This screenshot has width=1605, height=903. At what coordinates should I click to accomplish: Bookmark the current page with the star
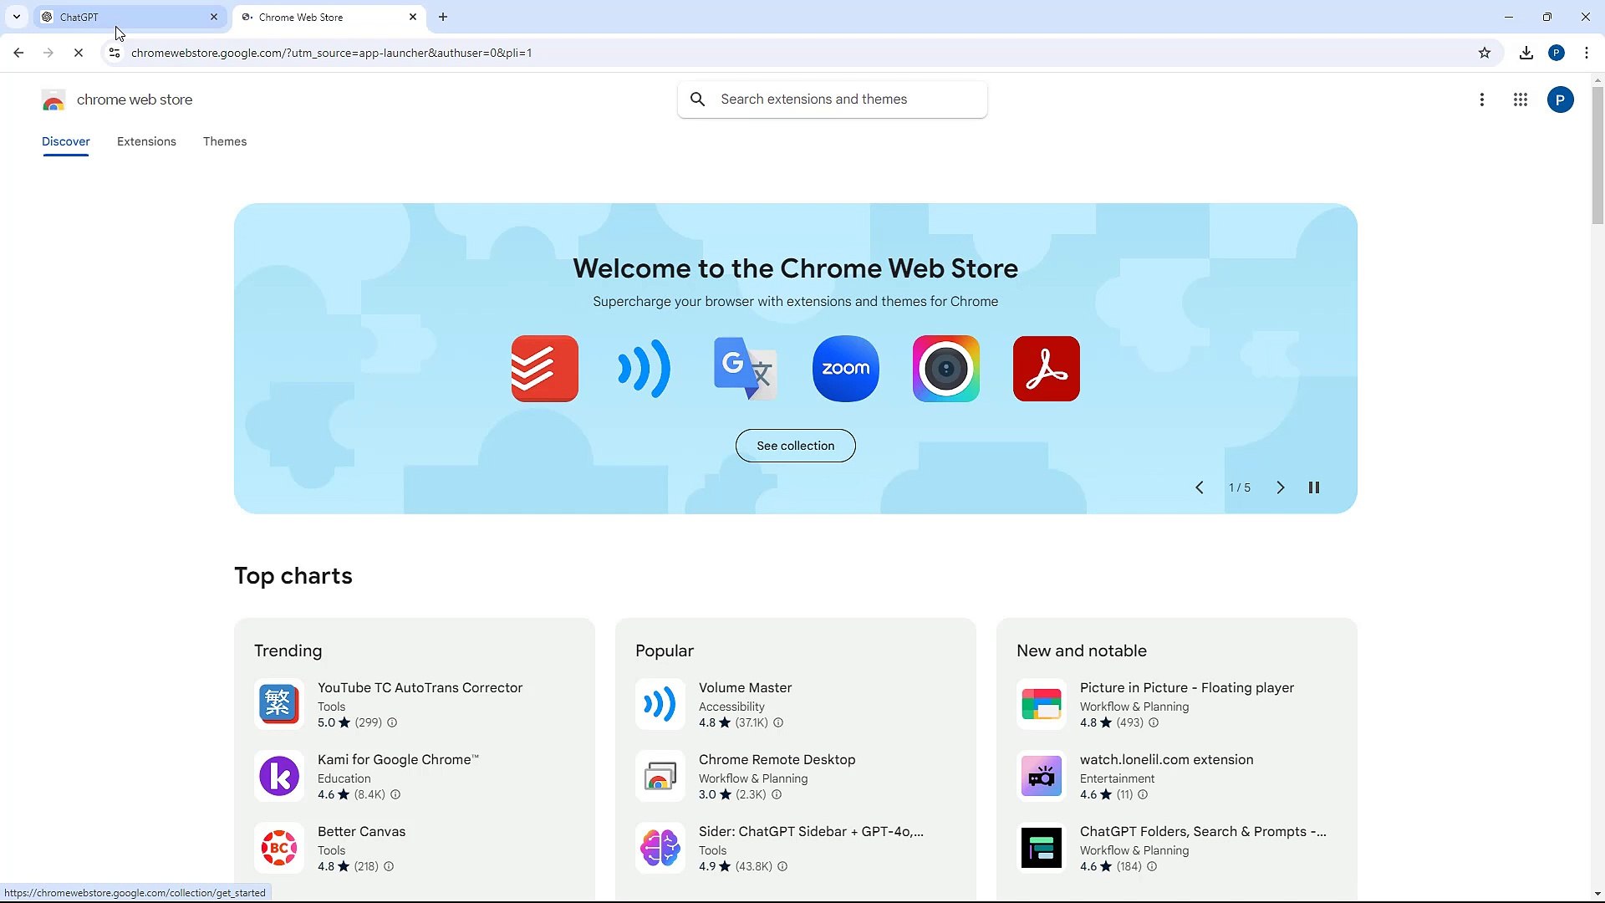tap(1485, 53)
